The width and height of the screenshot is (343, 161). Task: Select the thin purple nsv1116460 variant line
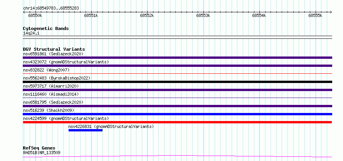tap(177, 98)
